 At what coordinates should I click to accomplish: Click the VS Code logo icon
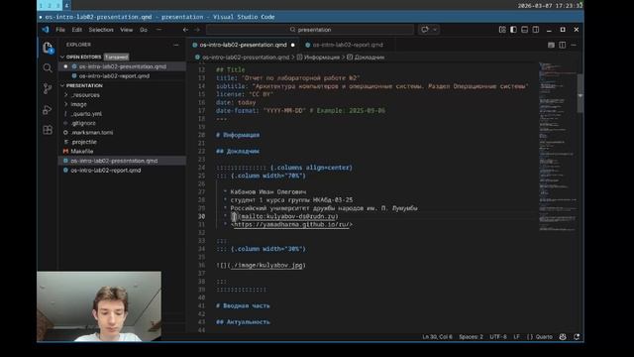tap(46, 30)
